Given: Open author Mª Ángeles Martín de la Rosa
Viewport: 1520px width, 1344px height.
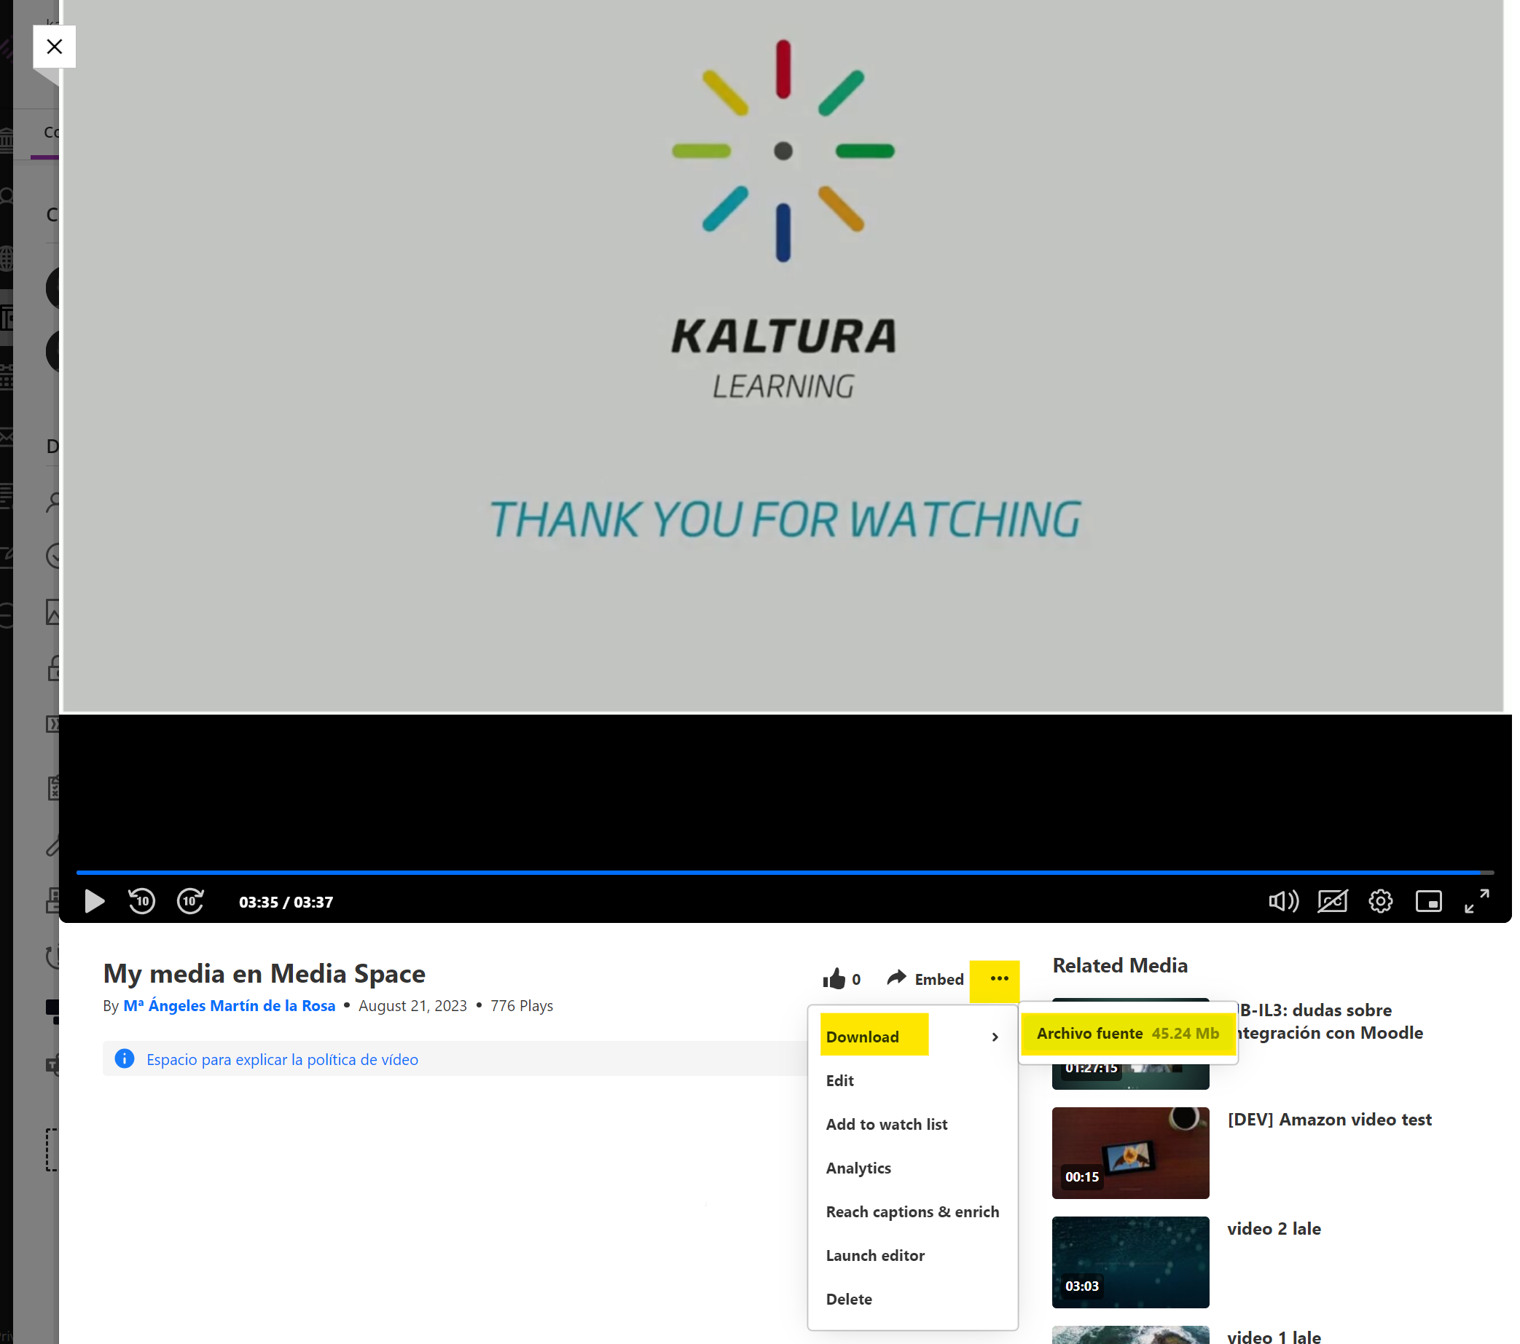Looking at the screenshot, I should pos(229,1005).
